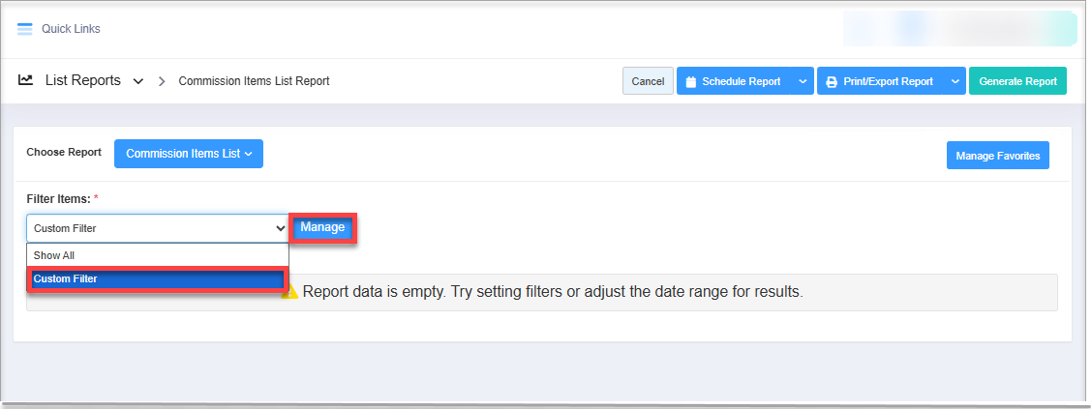This screenshot has width=1091, height=409.
Task: Choose the Custom Filter option in list
Action: (x=157, y=279)
